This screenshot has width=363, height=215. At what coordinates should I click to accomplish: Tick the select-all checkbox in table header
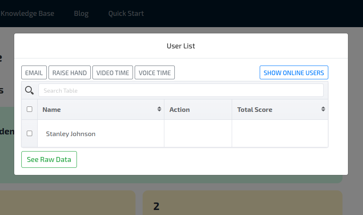(29, 109)
